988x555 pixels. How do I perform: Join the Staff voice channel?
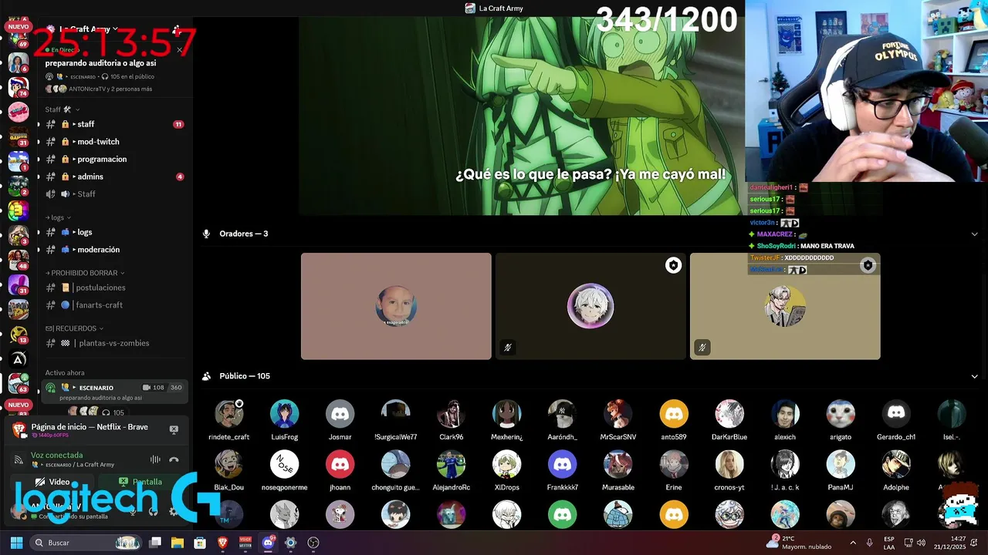pyautogui.click(x=114, y=194)
